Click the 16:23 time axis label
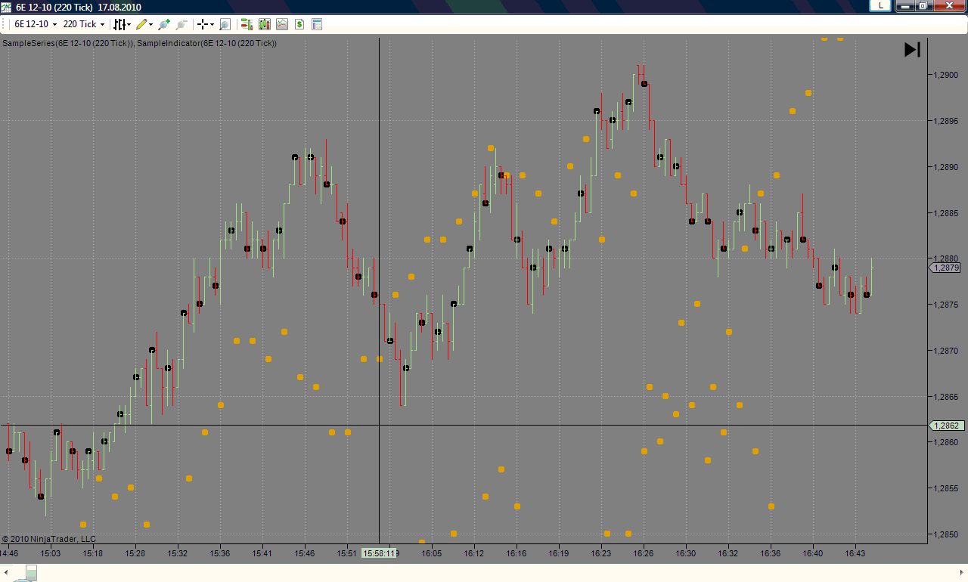 pyautogui.click(x=601, y=553)
